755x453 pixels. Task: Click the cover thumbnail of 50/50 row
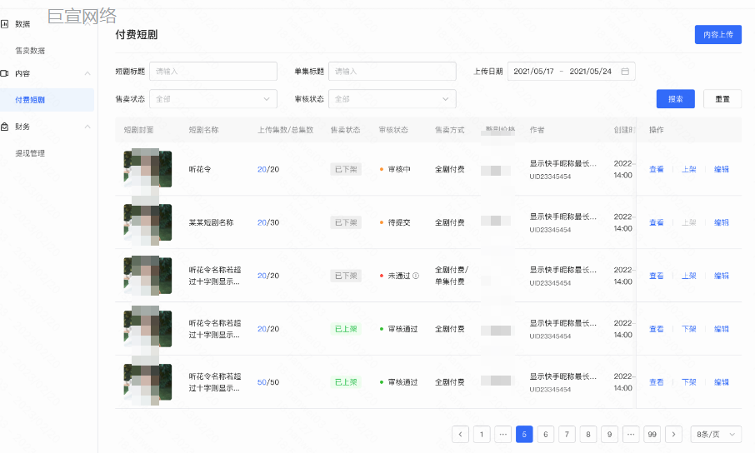click(147, 382)
